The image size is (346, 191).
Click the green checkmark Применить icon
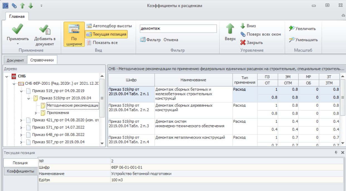(18, 29)
